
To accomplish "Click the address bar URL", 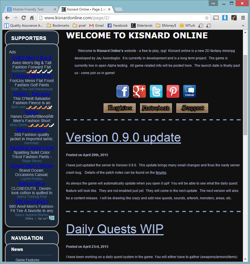I will (77, 18).
